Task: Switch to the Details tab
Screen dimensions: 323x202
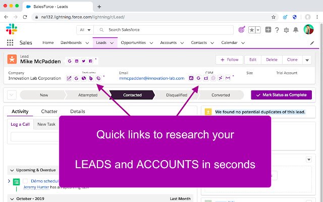Action: pyautogui.click(x=78, y=112)
